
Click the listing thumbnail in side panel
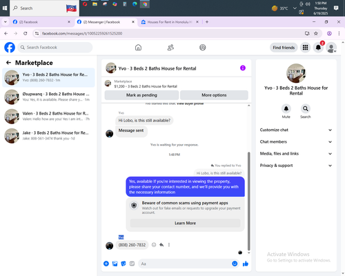tap(296, 73)
